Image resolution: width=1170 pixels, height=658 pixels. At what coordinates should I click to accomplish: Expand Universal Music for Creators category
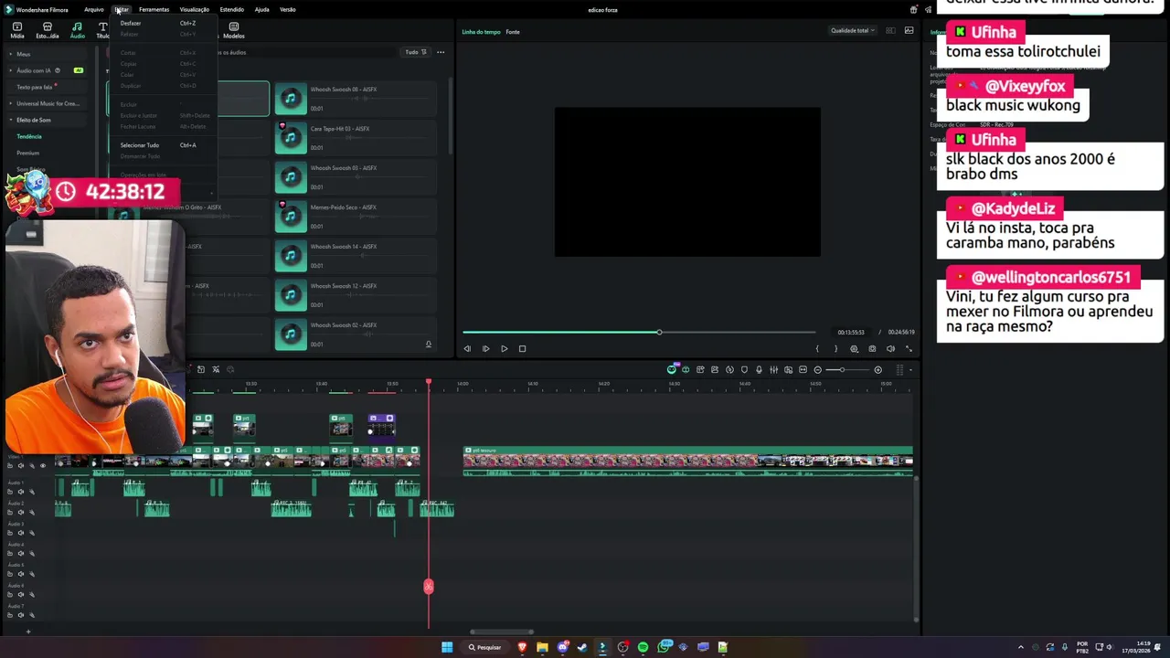pyautogui.click(x=11, y=103)
